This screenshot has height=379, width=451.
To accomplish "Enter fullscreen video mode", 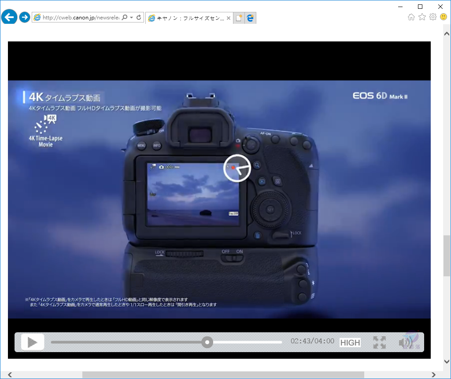I will tap(379, 342).
